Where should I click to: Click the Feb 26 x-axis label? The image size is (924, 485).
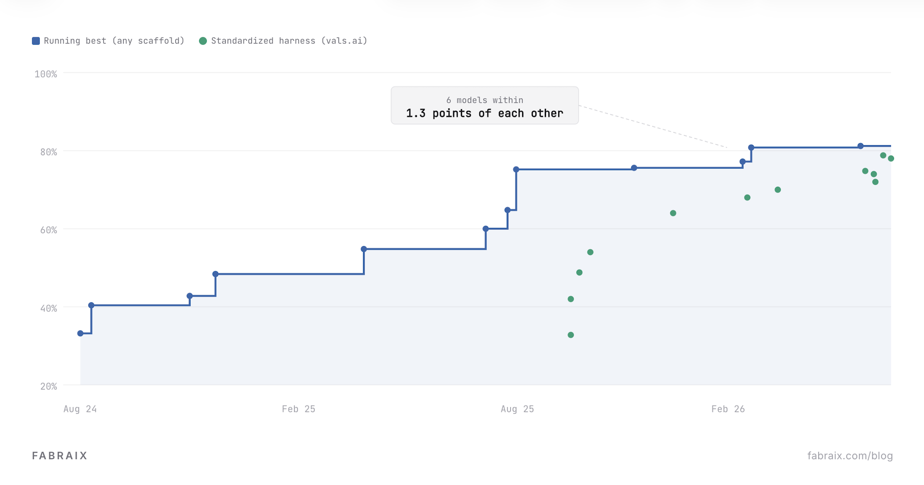pyautogui.click(x=728, y=409)
